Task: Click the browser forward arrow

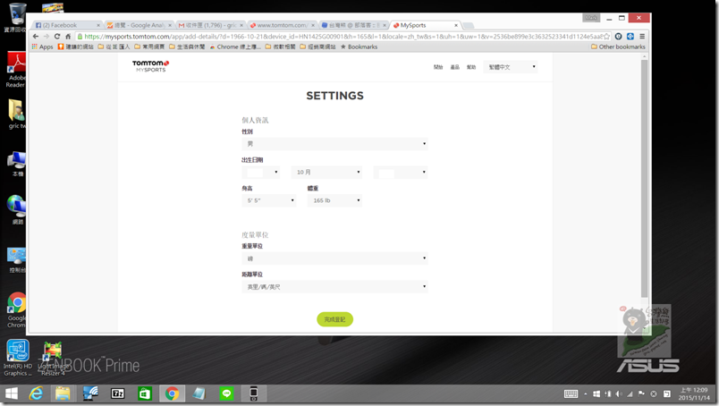Action: (47, 37)
